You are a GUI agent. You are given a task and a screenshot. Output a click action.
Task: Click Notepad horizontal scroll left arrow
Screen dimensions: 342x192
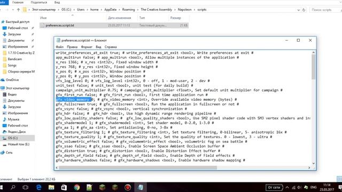click(57, 167)
